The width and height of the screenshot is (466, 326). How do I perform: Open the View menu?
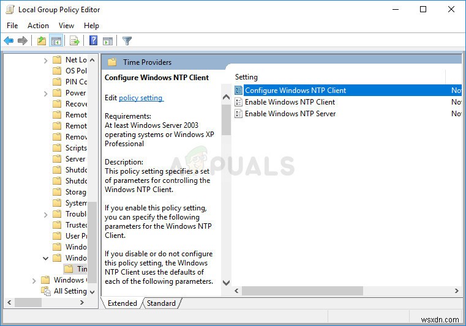pos(66,26)
